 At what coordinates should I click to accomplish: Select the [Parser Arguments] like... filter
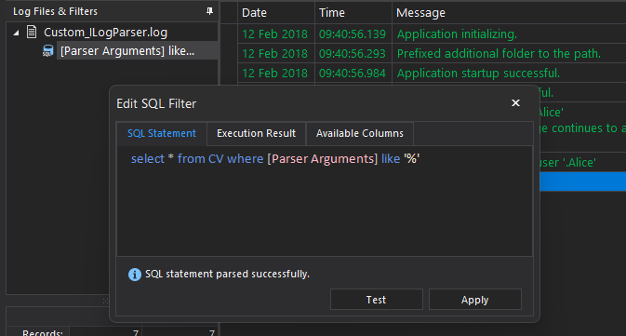pos(127,51)
